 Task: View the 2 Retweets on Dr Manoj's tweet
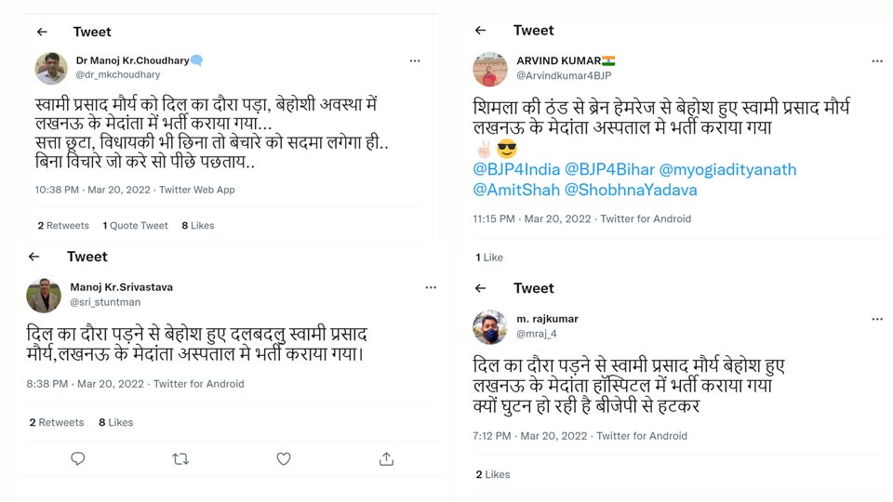[63, 226]
